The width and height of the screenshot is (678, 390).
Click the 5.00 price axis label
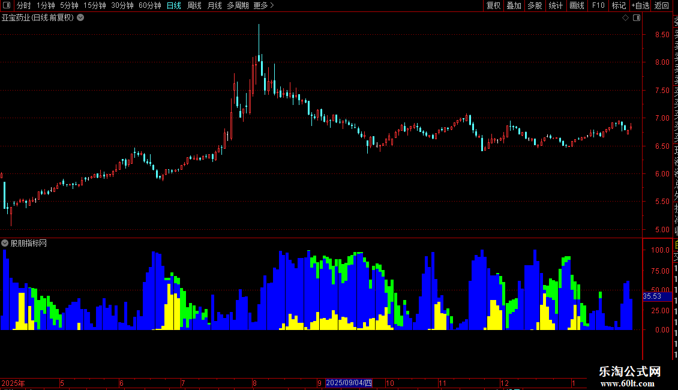coord(662,230)
